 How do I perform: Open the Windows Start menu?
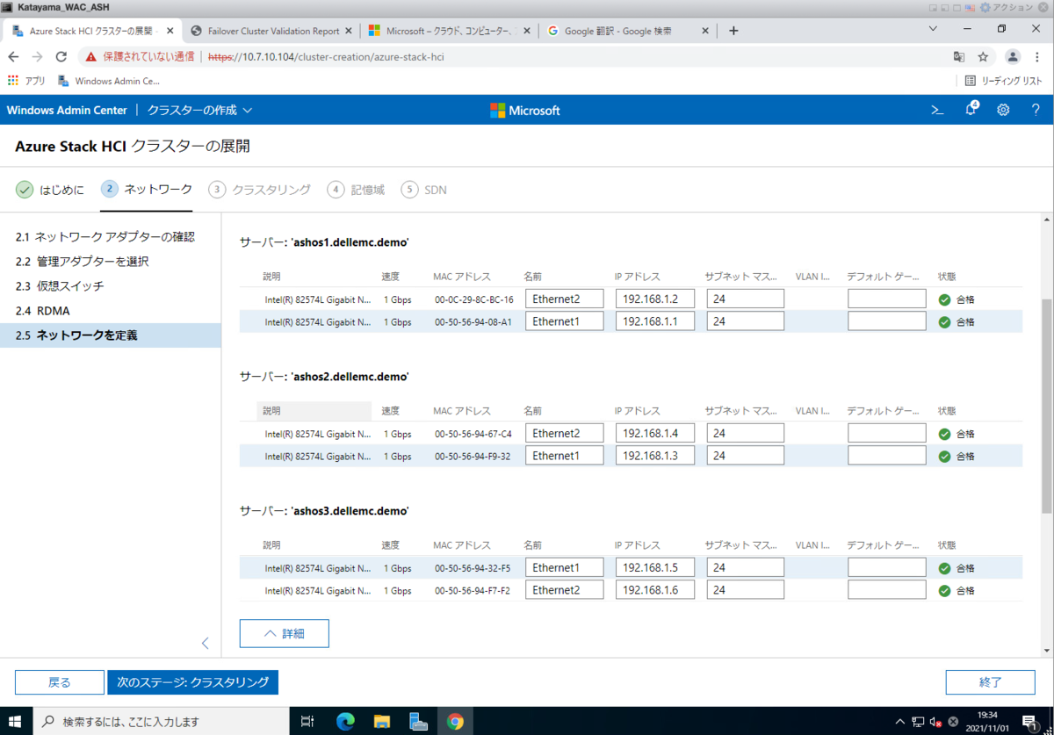click(16, 722)
